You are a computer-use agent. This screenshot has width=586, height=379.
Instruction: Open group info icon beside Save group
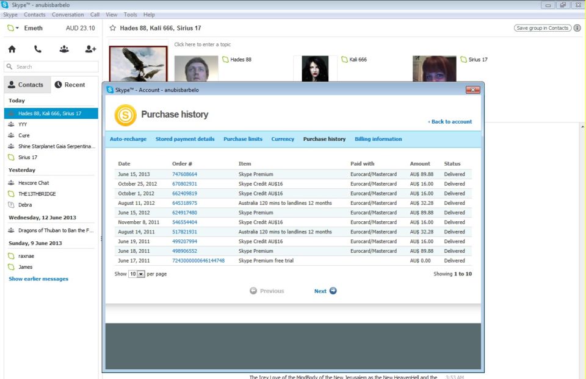(x=577, y=28)
